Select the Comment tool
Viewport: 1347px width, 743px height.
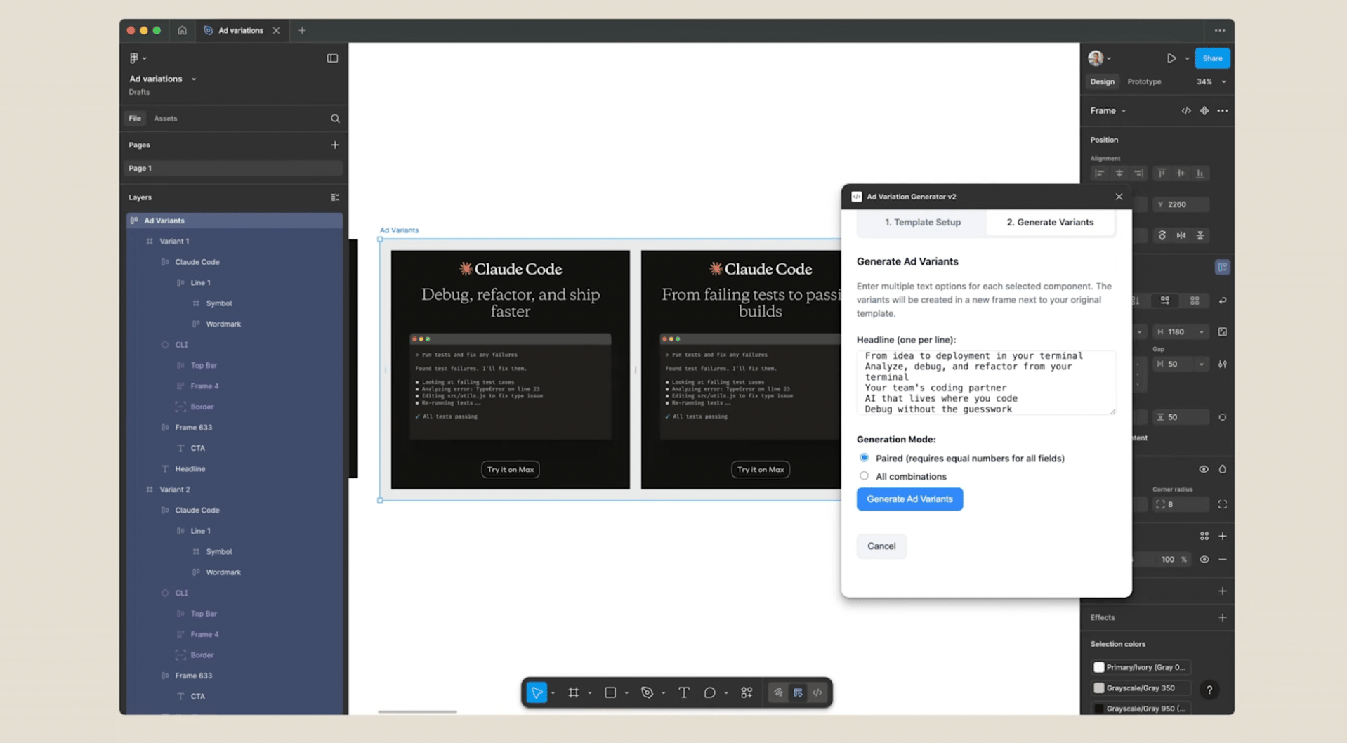709,692
